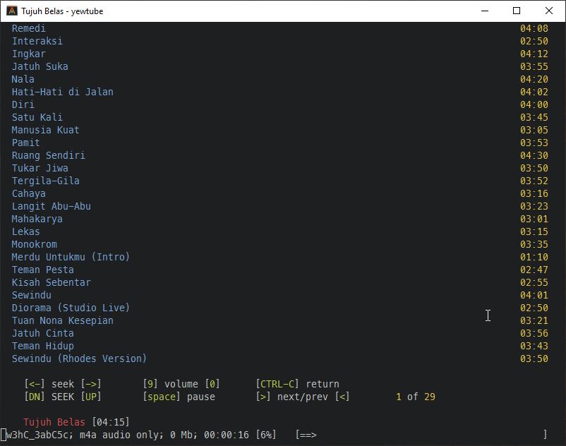Click the [>] next track key hint
This screenshot has height=446, width=566.
264,397
